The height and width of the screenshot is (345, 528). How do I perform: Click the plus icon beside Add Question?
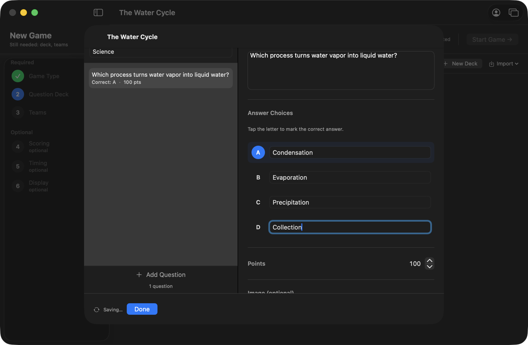click(x=139, y=275)
